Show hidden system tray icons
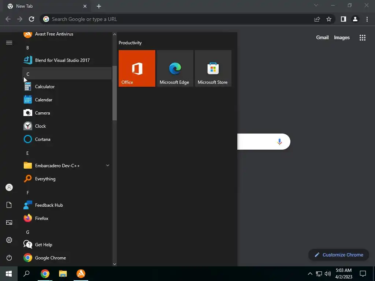The height and width of the screenshot is (281, 375). click(310, 274)
